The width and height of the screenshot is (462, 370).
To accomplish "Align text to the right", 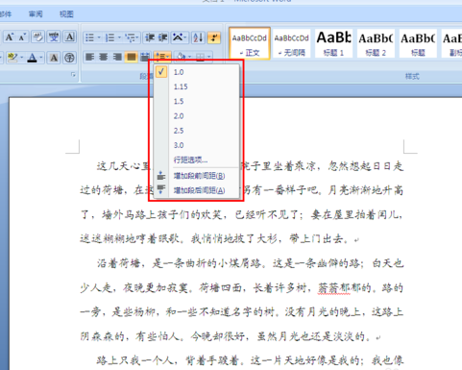I will pyautogui.click(x=117, y=57).
